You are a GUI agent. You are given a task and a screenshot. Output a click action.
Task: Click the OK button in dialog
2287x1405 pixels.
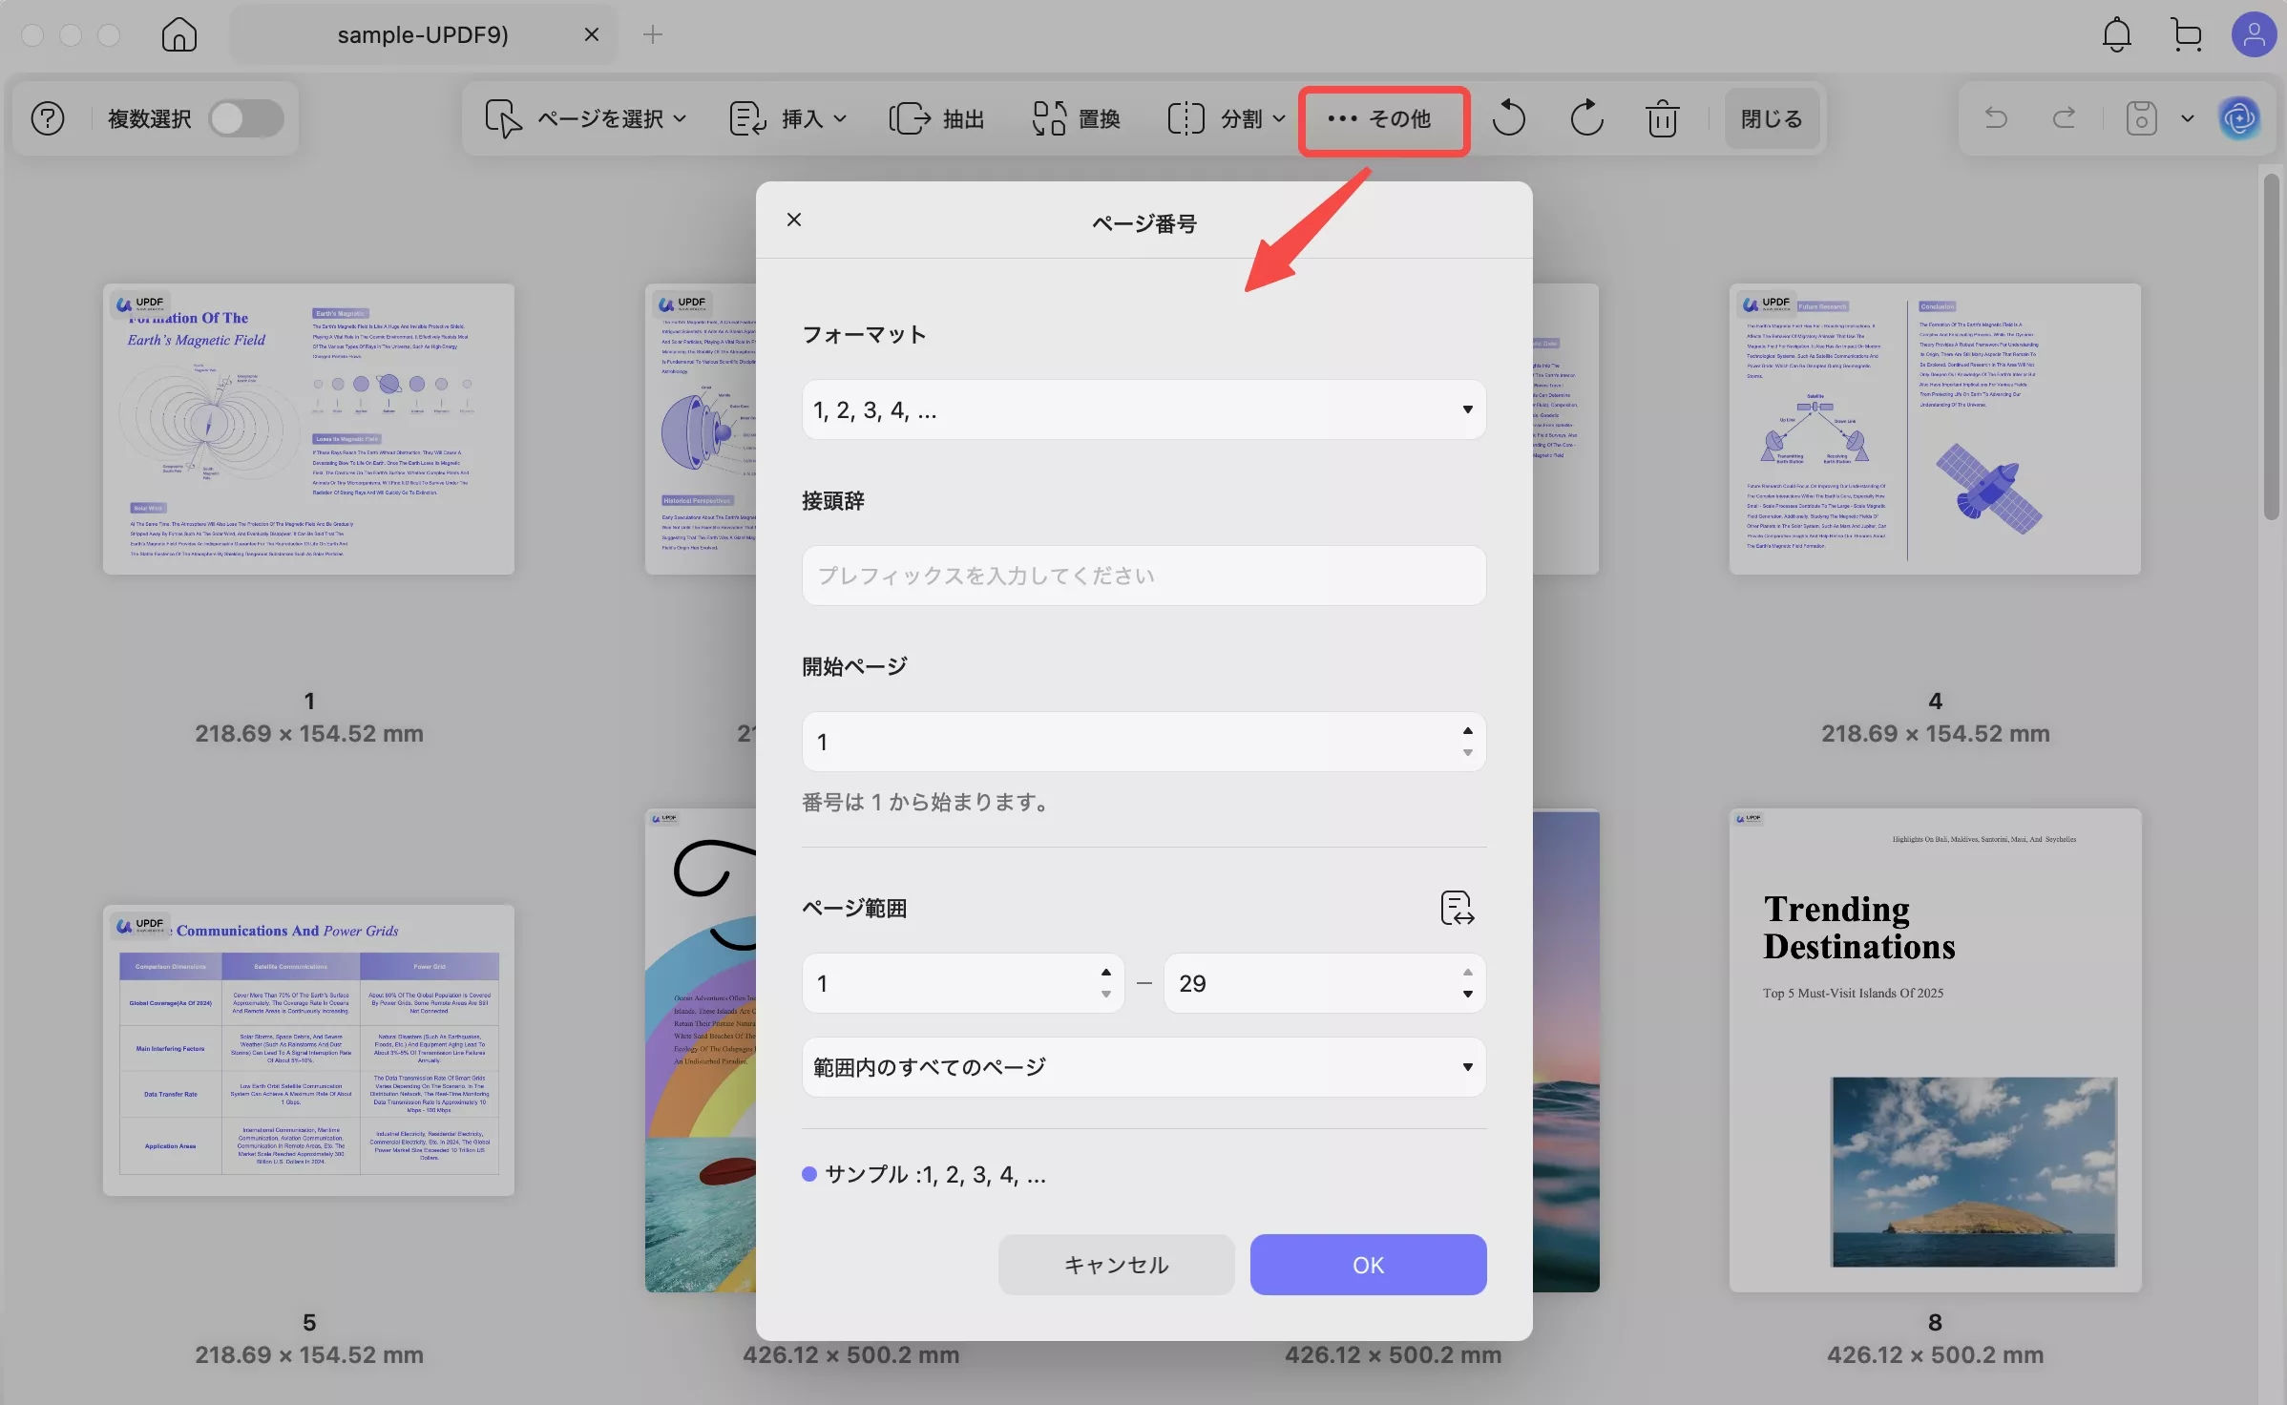(1367, 1265)
